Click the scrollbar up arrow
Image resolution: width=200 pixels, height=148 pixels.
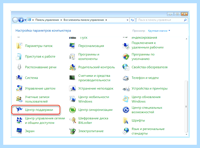coord(186,39)
